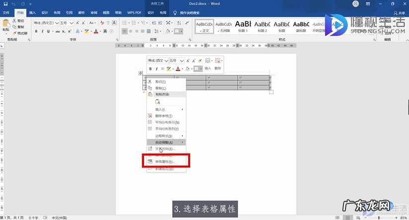Screen dimensions: 409x220
Task: Click the Decrease Indent icon
Action: point(154,23)
